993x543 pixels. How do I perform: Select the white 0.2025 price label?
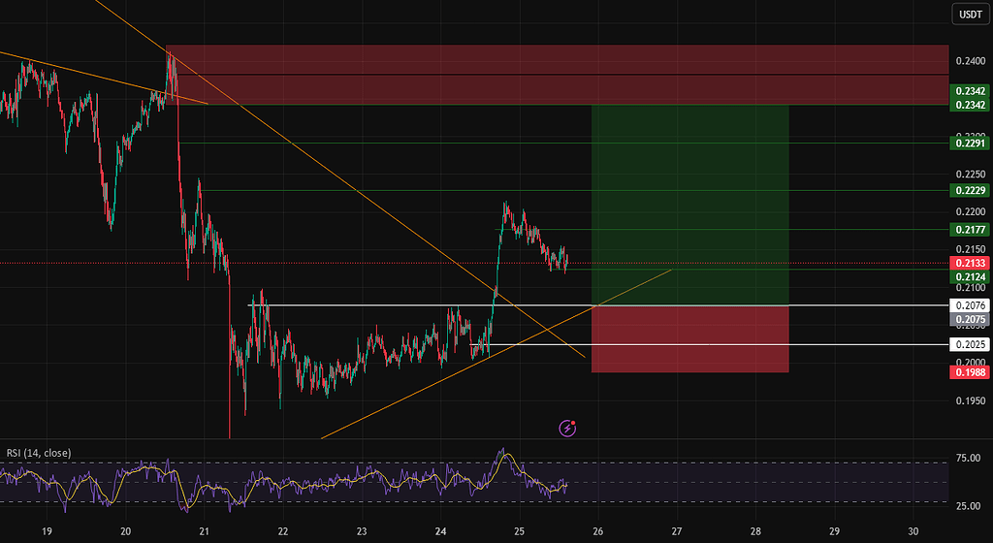(970, 344)
